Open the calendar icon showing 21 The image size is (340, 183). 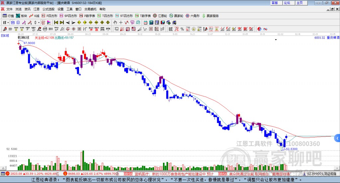point(145,23)
